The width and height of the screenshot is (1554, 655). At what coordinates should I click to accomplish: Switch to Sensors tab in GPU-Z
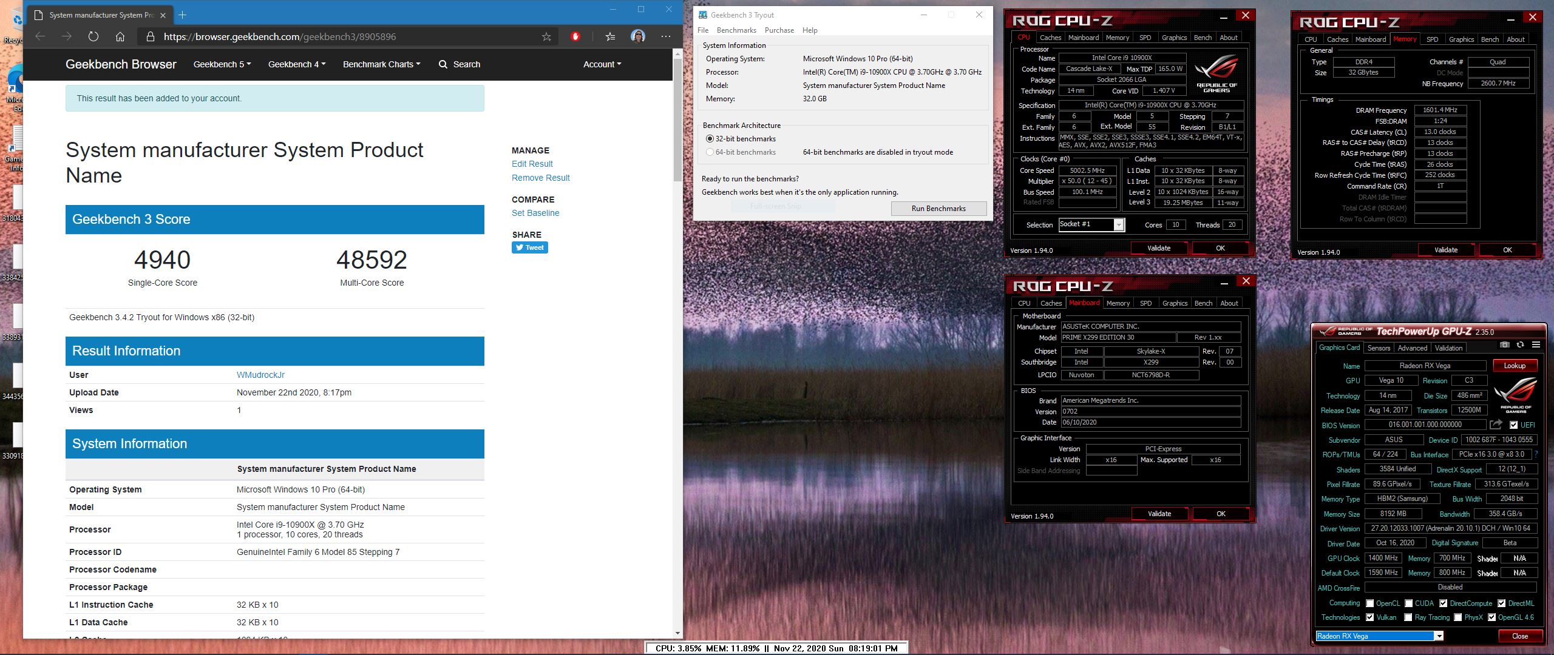pyautogui.click(x=1379, y=348)
